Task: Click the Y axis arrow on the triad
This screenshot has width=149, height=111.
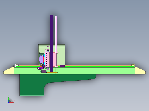Action: click(x=9, y=99)
